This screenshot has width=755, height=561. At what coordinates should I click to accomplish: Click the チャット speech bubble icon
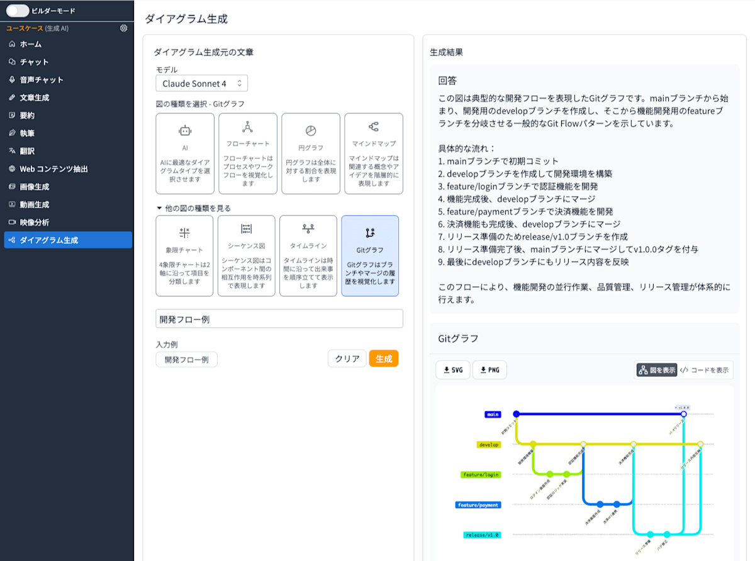[x=12, y=62]
